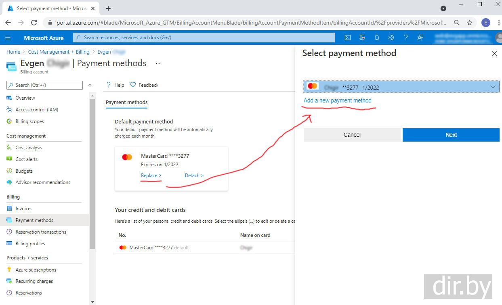Select the Payment methods tab
Image resolution: width=502 pixels, height=305 pixels.
pos(126,102)
